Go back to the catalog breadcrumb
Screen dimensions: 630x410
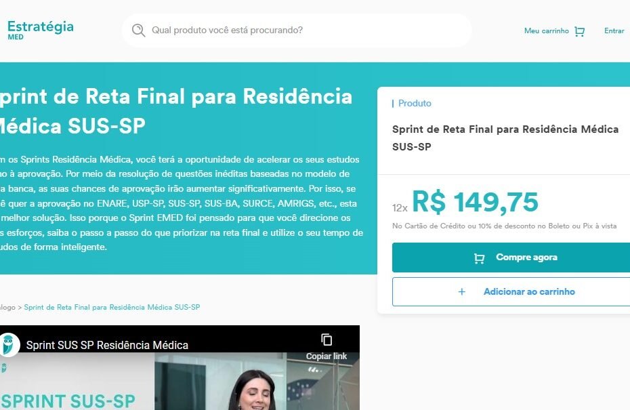click(7, 307)
